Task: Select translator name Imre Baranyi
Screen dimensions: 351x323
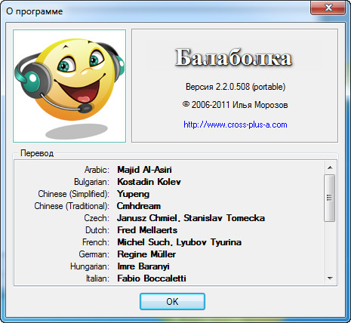Action: pos(143,266)
